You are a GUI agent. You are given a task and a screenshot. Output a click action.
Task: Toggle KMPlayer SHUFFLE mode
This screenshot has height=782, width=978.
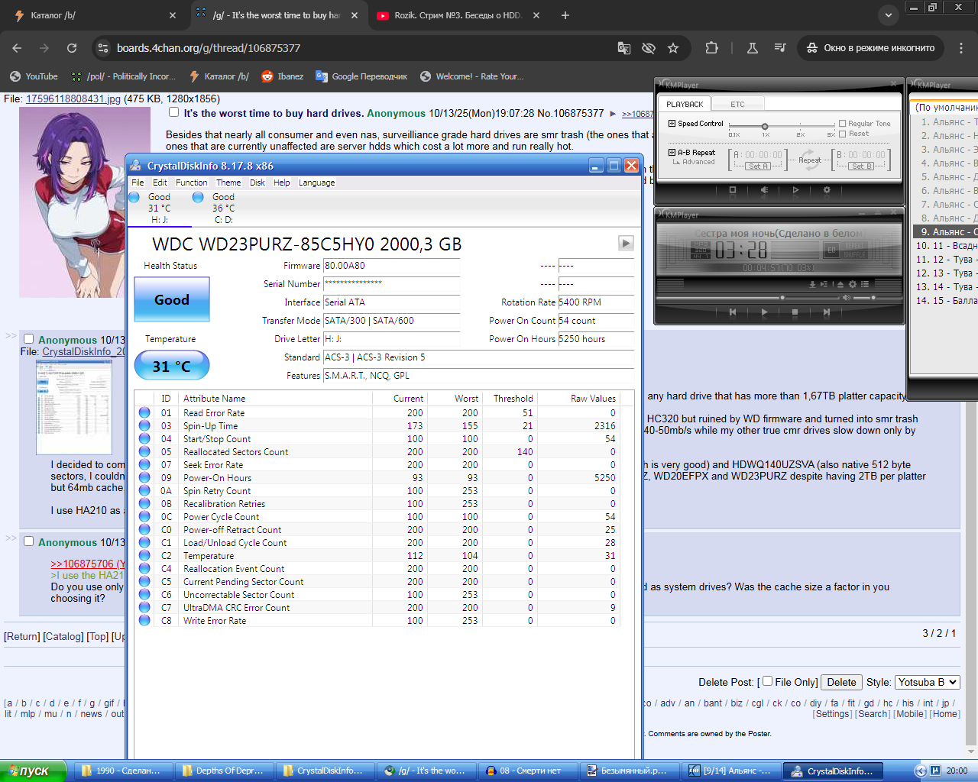(x=855, y=254)
